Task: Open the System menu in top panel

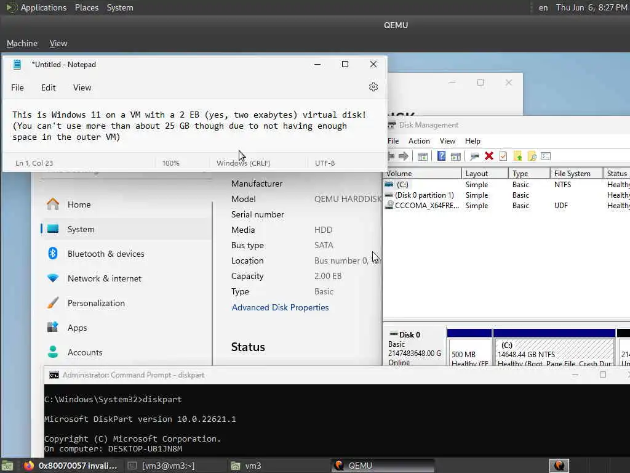Action: (x=120, y=7)
